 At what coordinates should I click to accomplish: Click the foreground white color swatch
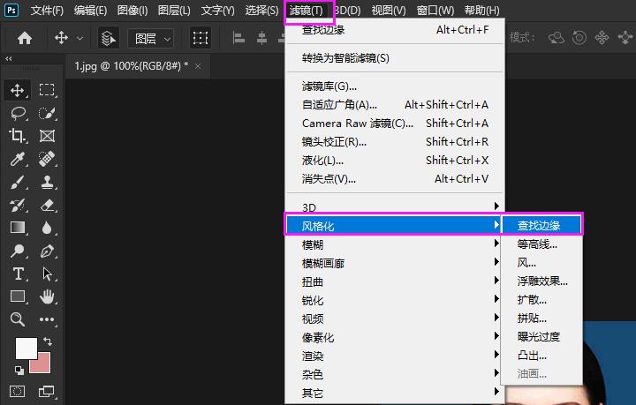pyautogui.click(x=26, y=349)
